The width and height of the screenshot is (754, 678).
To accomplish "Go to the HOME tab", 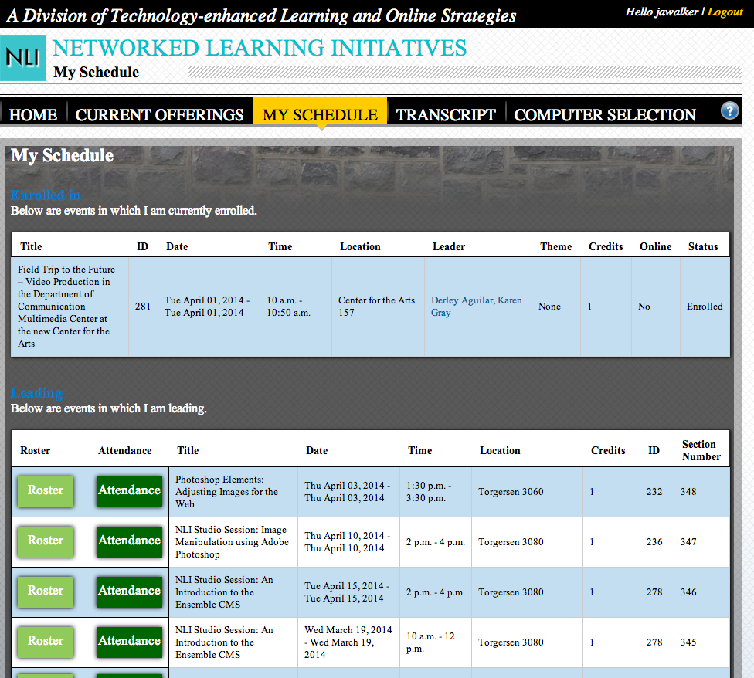I will coord(33,115).
